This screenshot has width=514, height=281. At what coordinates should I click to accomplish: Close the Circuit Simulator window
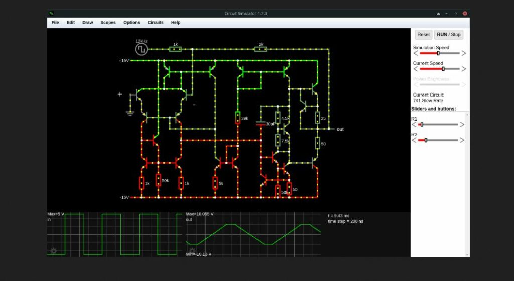point(465,13)
